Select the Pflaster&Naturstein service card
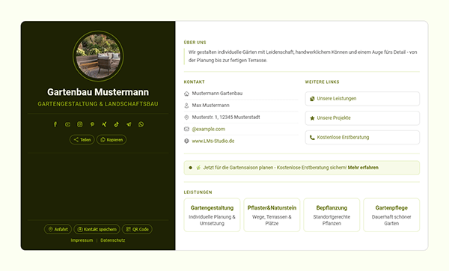The image size is (449, 271). pyautogui.click(x=272, y=215)
